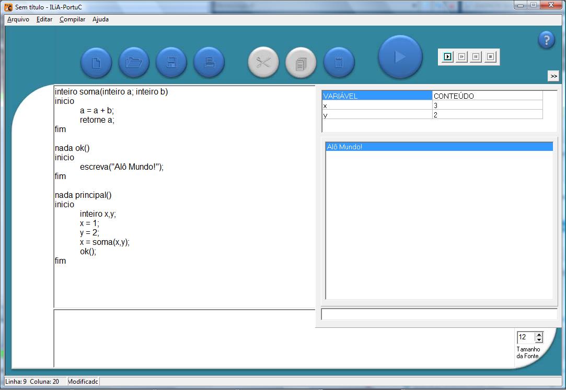
Task: Cut selection with the scissors icon
Action: click(x=263, y=63)
